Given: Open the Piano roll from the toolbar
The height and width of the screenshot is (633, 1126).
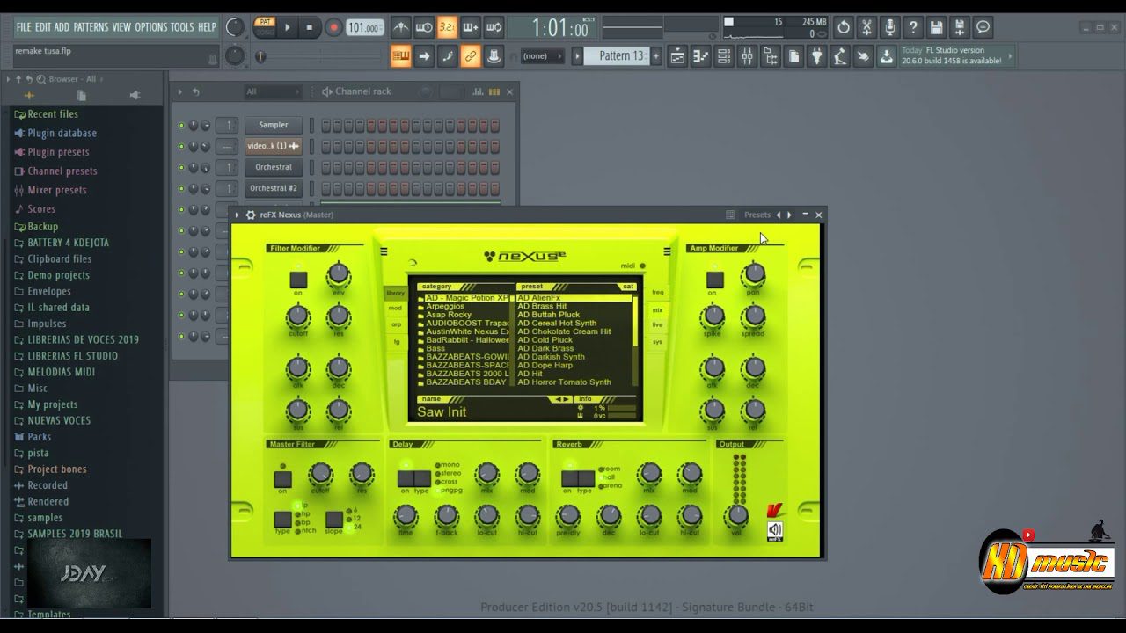Looking at the screenshot, I should coord(701,57).
